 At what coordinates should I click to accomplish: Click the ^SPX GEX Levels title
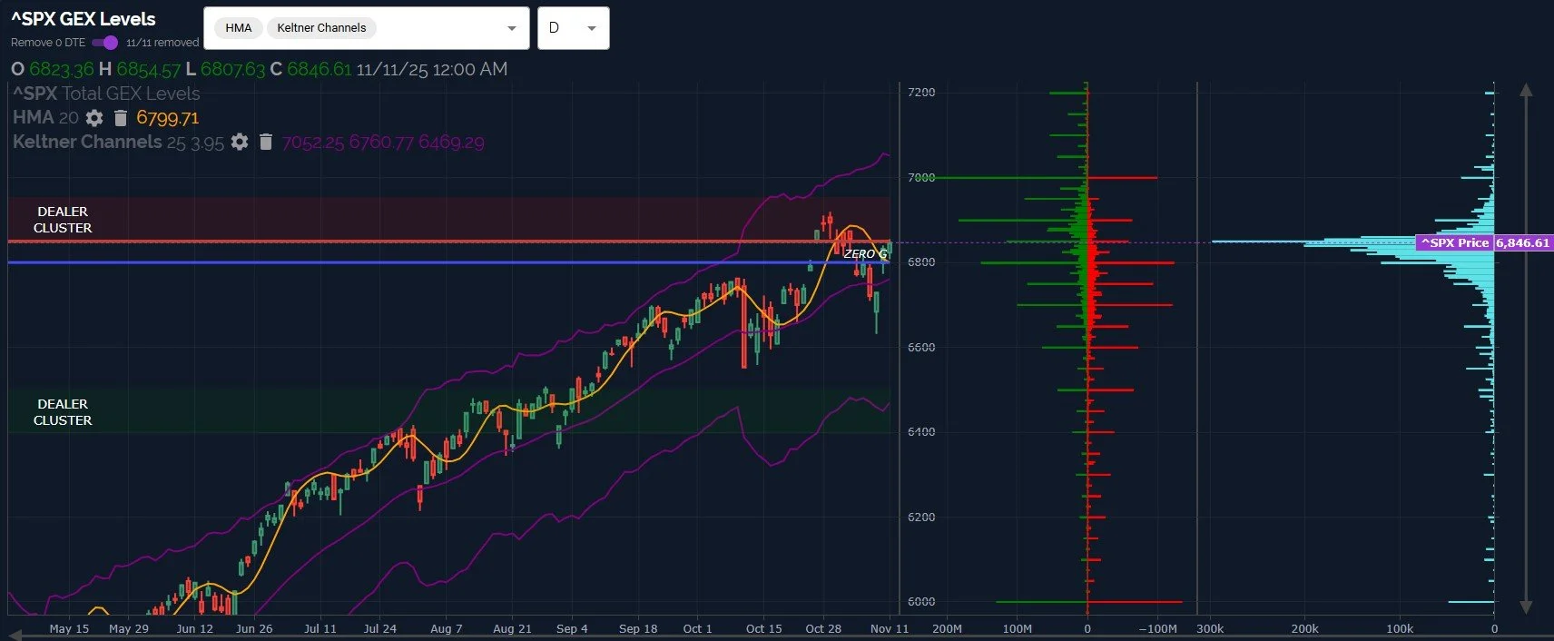tap(84, 19)
